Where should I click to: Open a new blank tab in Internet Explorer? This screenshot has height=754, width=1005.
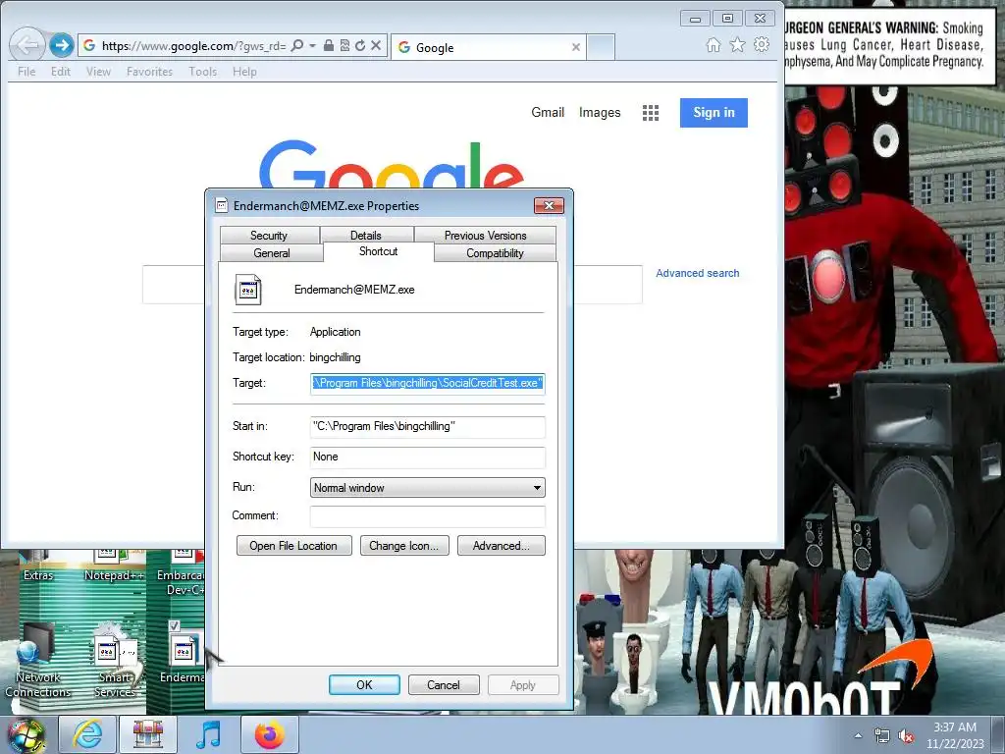point(601,47)
